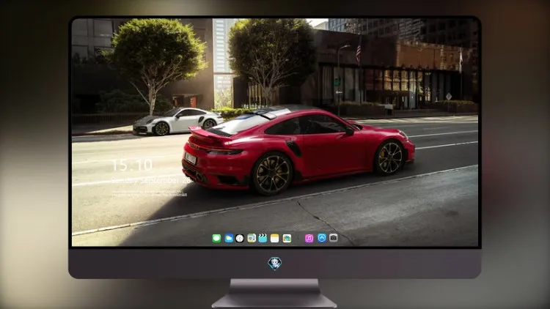Open the blue App Store icon in the dock

(x=322, y=238)
